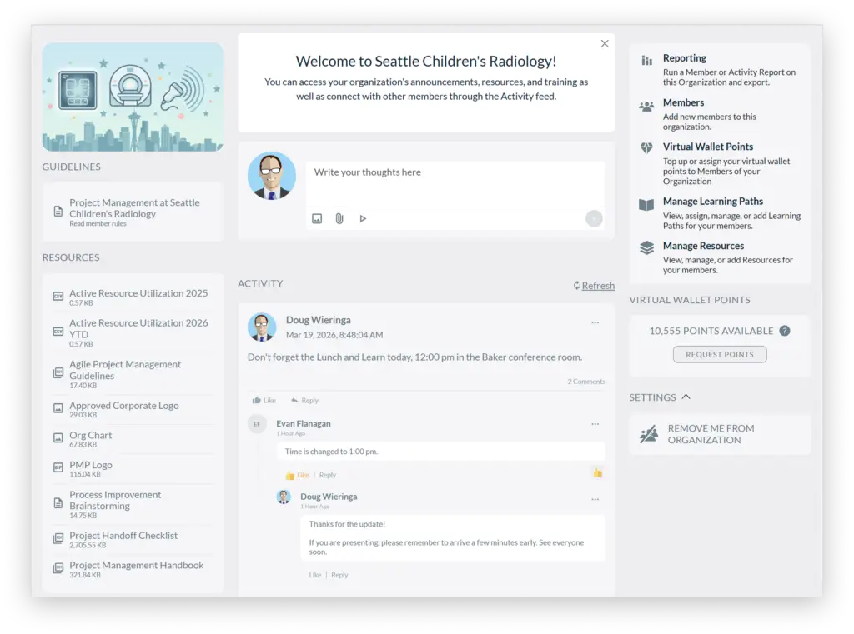Open Project Management Handbook resource
The image size is (854, 634).
[x=136, y=566]
